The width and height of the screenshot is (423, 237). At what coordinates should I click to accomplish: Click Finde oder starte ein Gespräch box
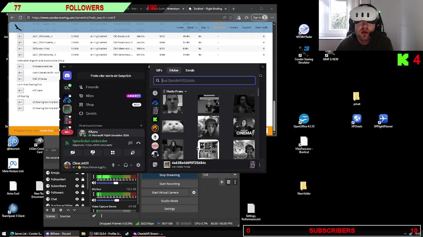(x=111, y=76)
